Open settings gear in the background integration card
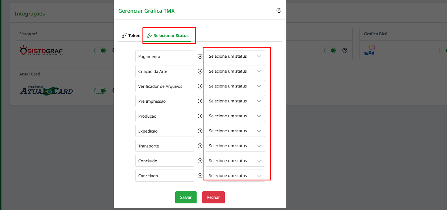The height and width of the screenshot is (210, 447). [345, 50]
